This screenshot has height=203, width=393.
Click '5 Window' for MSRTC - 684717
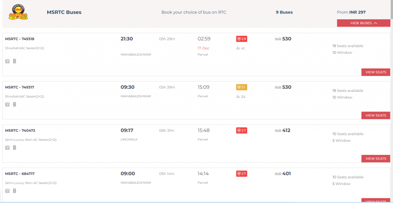click(x=341, y=184)
